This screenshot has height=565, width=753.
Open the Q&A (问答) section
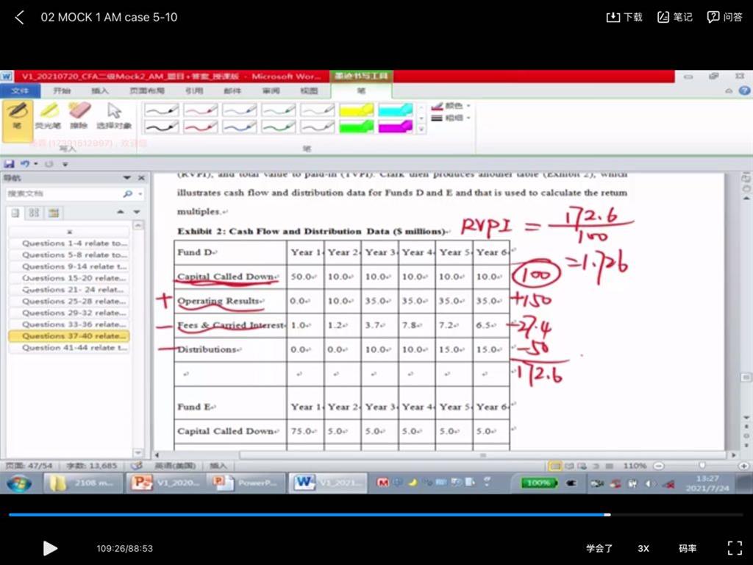(724, 17)
